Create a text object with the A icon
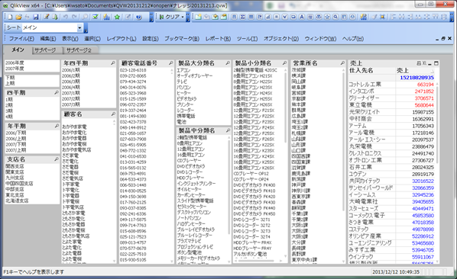The height and width of the screenshot is (279, 457). tap(302, 17)
